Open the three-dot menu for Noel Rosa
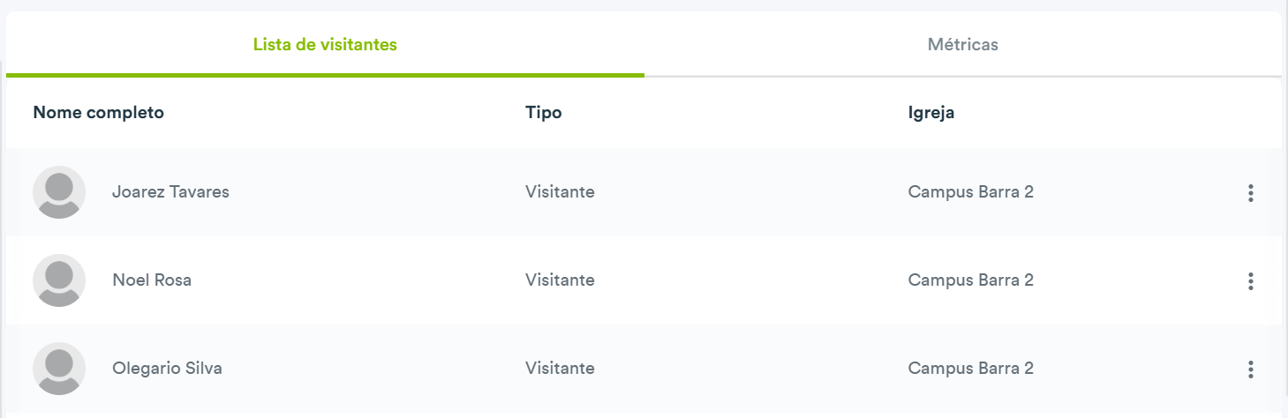Screen dimensions: 1288x418 1250,281
